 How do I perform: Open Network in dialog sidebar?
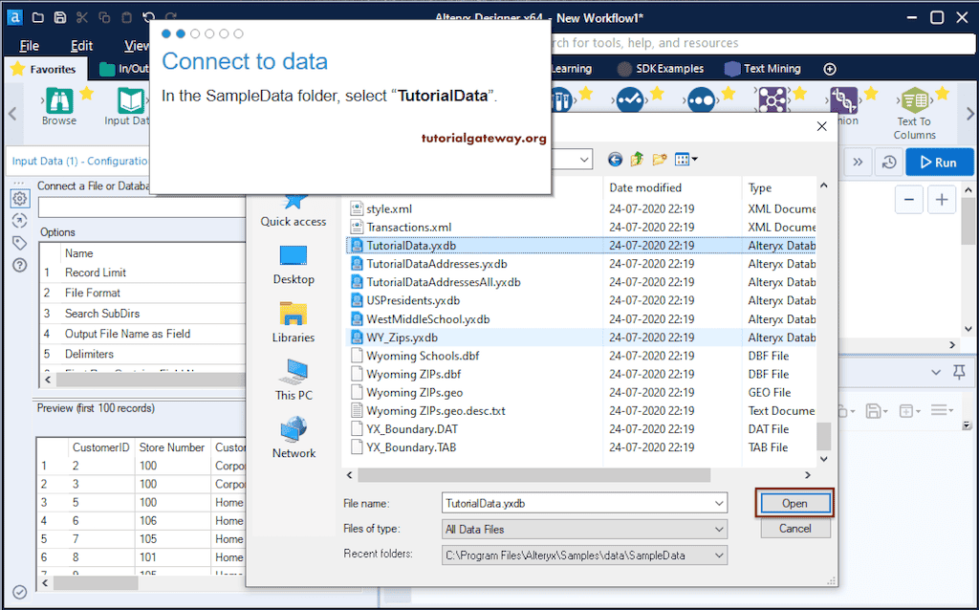294,438
